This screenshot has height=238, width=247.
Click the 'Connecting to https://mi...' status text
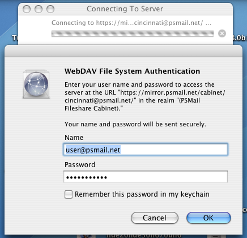(x=131, y=23)
